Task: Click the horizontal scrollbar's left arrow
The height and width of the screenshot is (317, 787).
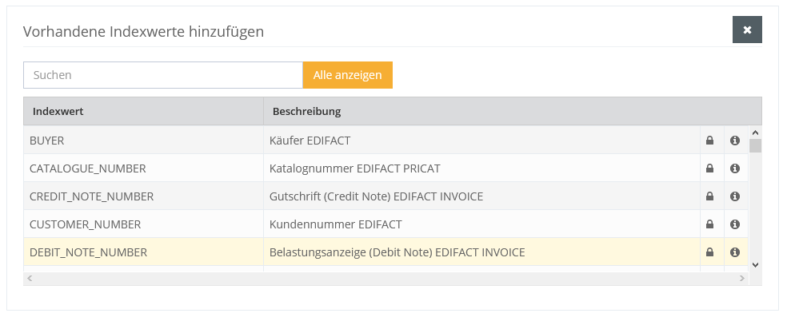Action: (30, 278)
